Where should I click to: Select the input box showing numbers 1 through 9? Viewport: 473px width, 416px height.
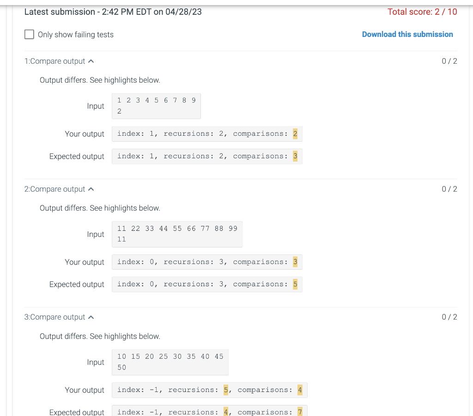(x=156, y=106)
